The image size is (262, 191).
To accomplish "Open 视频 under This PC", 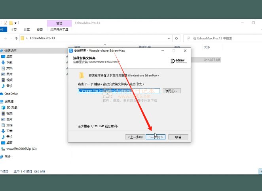I will [x=9, y=113].
